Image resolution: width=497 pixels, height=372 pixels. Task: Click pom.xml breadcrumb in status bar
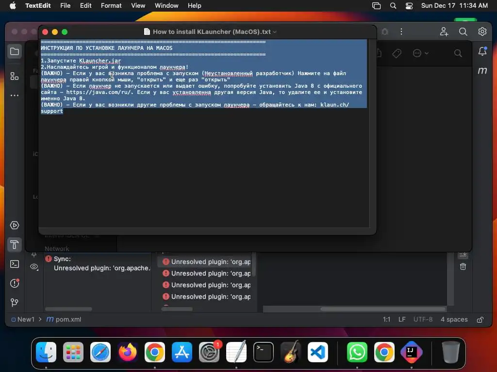click(x=64, y=320)
